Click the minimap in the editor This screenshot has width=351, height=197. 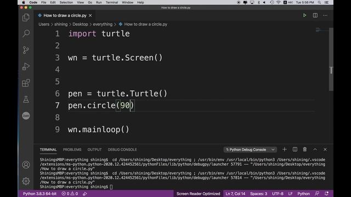pyautogui.click(x=322, y=30)
